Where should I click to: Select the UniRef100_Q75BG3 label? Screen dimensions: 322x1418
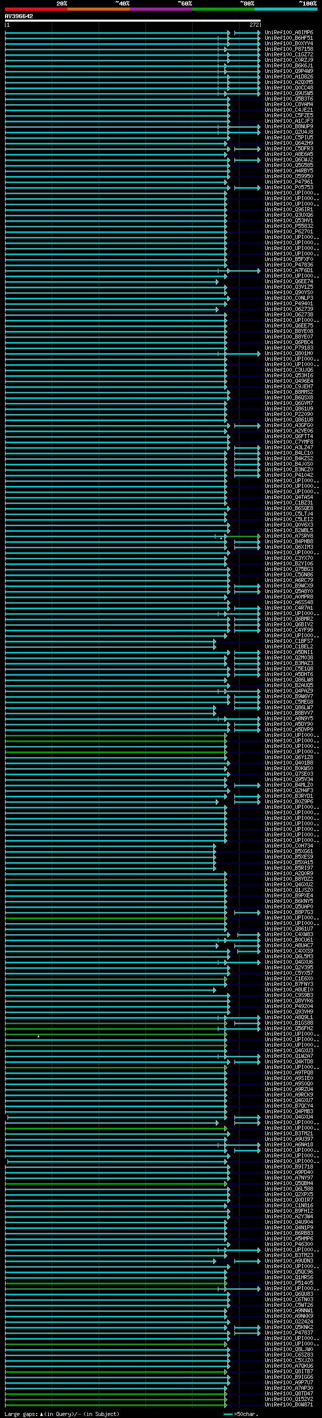pos(289,569)
